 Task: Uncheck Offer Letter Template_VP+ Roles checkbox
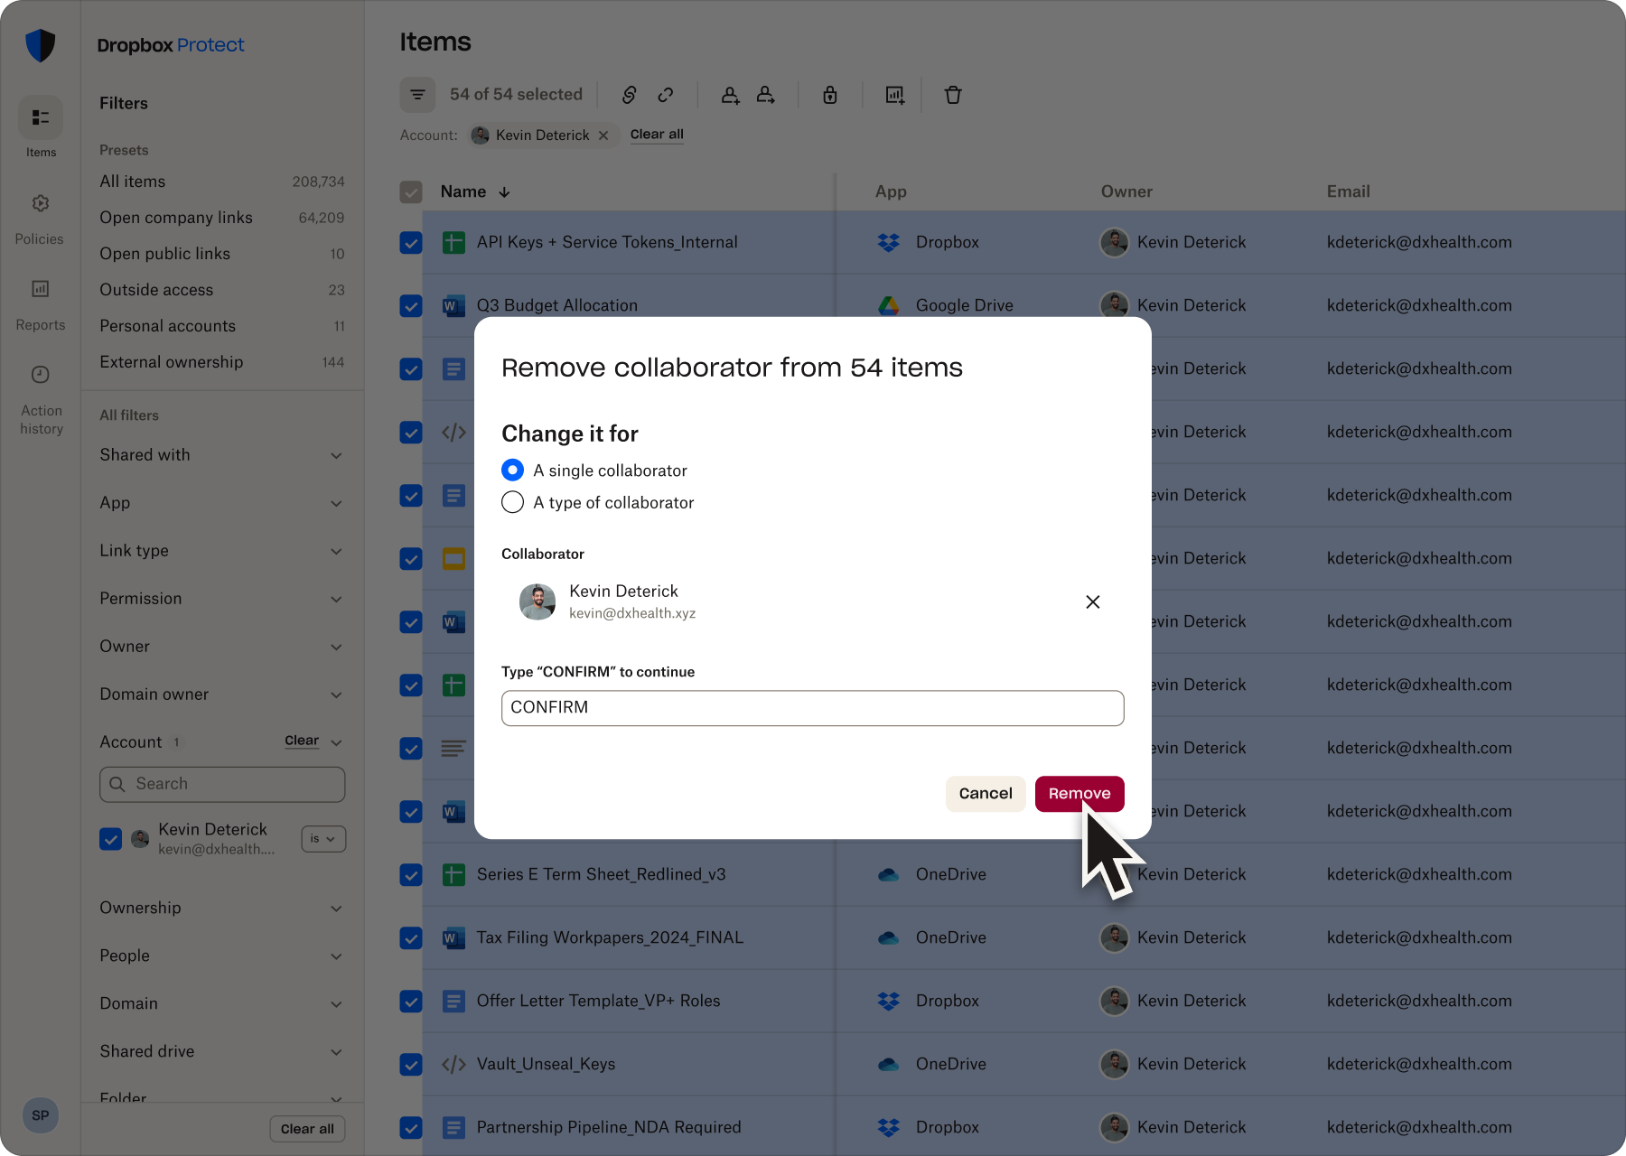tap(411, 1001)
